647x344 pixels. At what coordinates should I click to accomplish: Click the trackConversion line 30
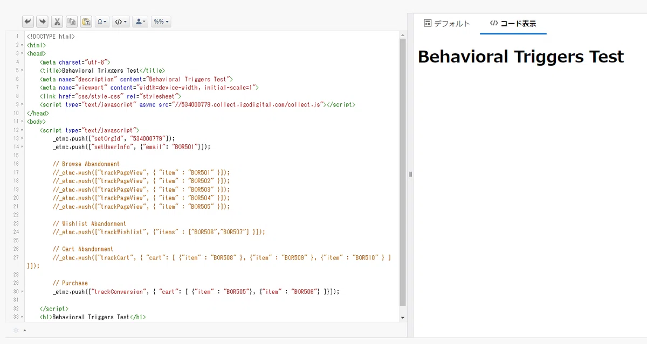(196, 291)
